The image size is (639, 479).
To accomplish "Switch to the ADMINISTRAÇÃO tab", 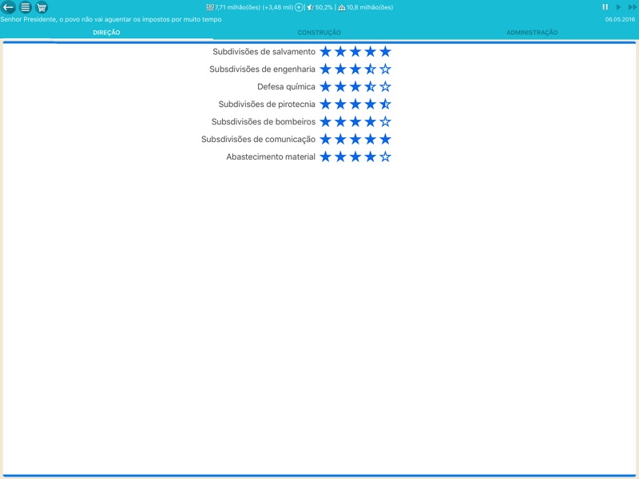I will pyautogui.click(x=532, y=33).
